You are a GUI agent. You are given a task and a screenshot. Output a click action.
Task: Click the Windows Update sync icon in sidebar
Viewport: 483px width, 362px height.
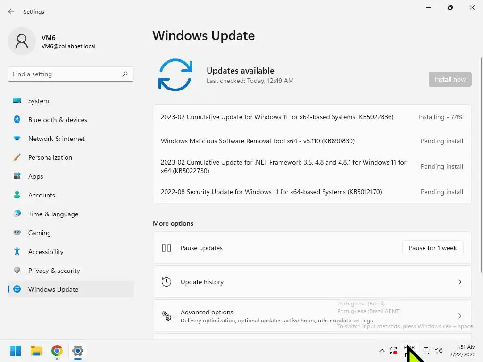pos(17,289)
